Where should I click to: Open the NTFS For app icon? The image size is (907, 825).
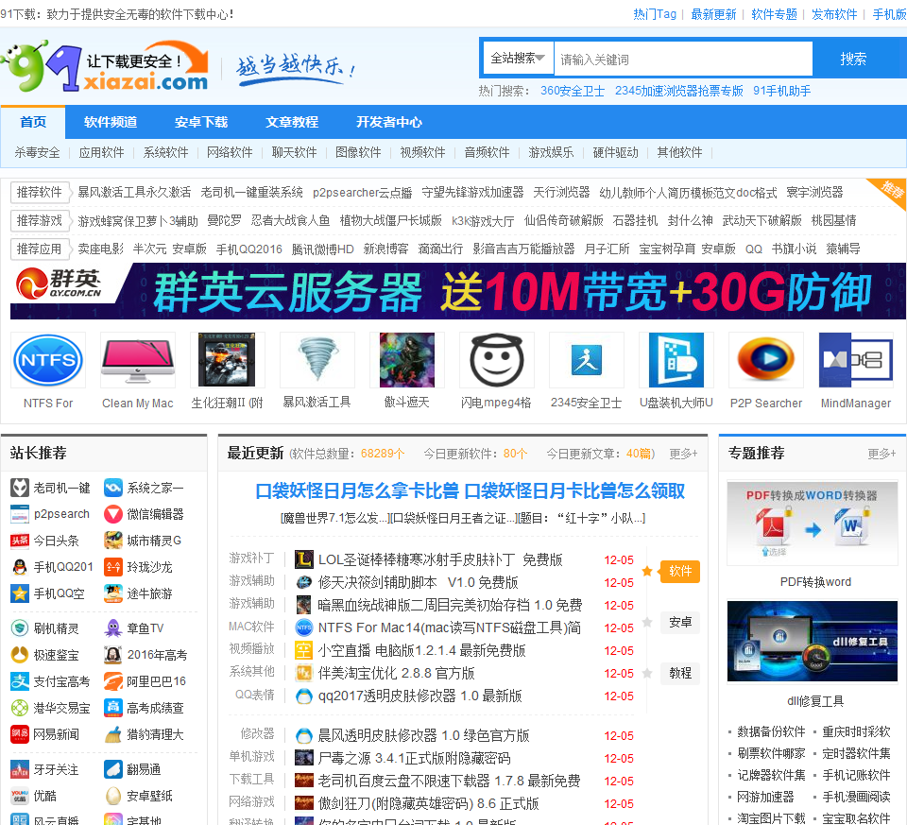coord(48,360)
